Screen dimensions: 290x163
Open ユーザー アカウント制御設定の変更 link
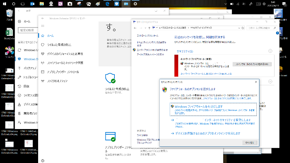pos(152,50)
